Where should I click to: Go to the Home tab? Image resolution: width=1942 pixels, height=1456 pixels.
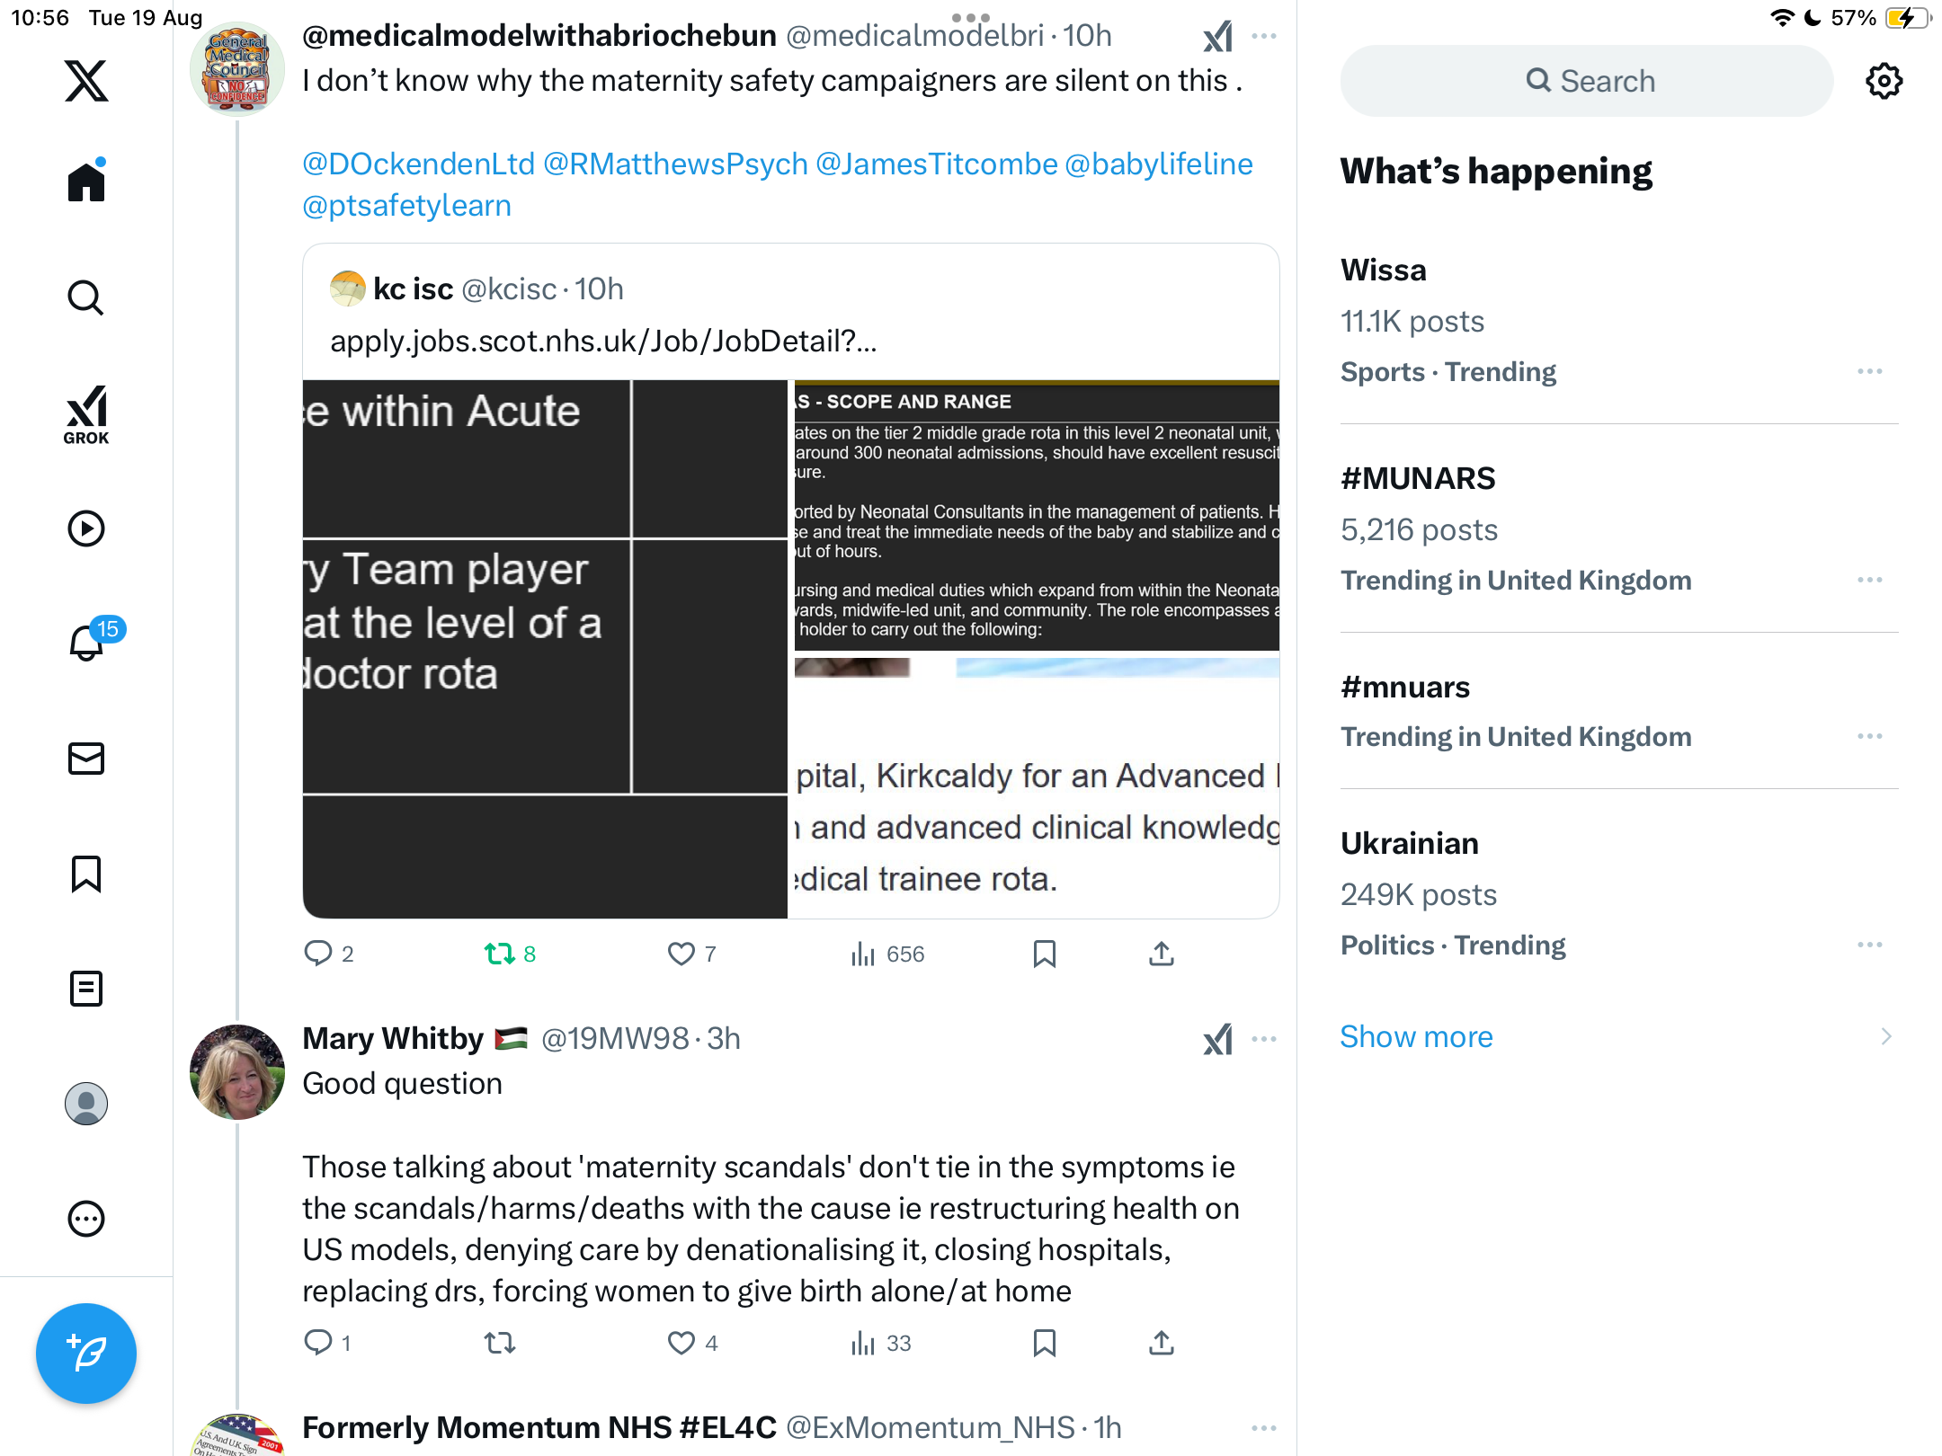tap(86, 181)
